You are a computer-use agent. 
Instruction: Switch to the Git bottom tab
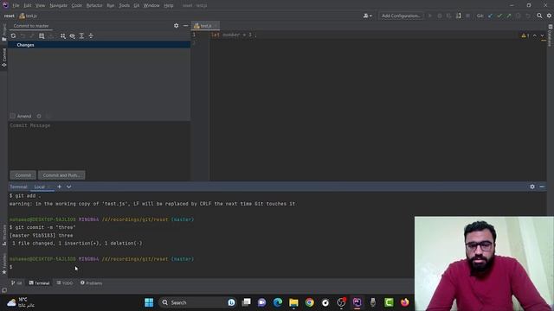[16, 282]
